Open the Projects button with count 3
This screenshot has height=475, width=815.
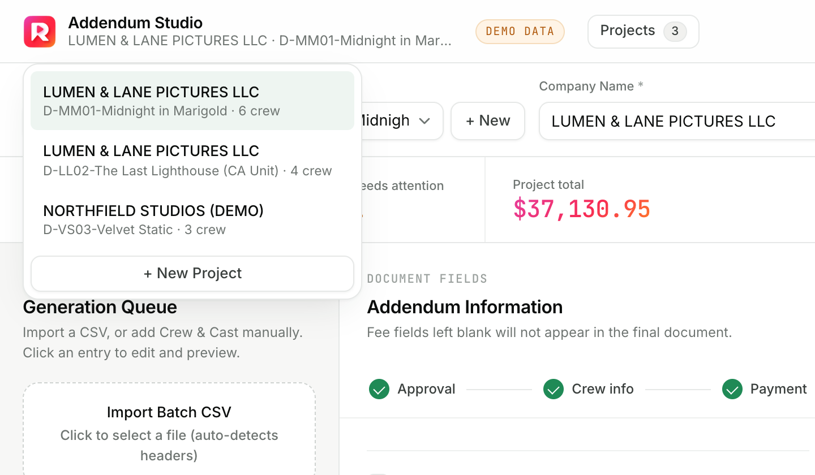tap(643, 31)
